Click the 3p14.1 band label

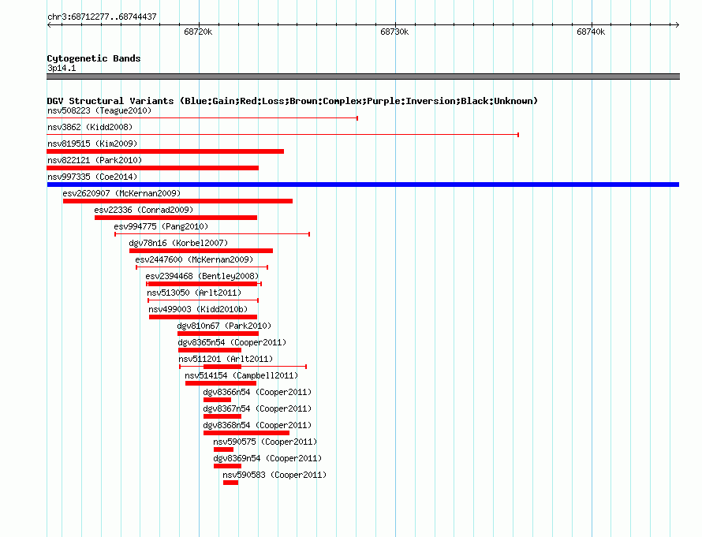tap(62, 68)
